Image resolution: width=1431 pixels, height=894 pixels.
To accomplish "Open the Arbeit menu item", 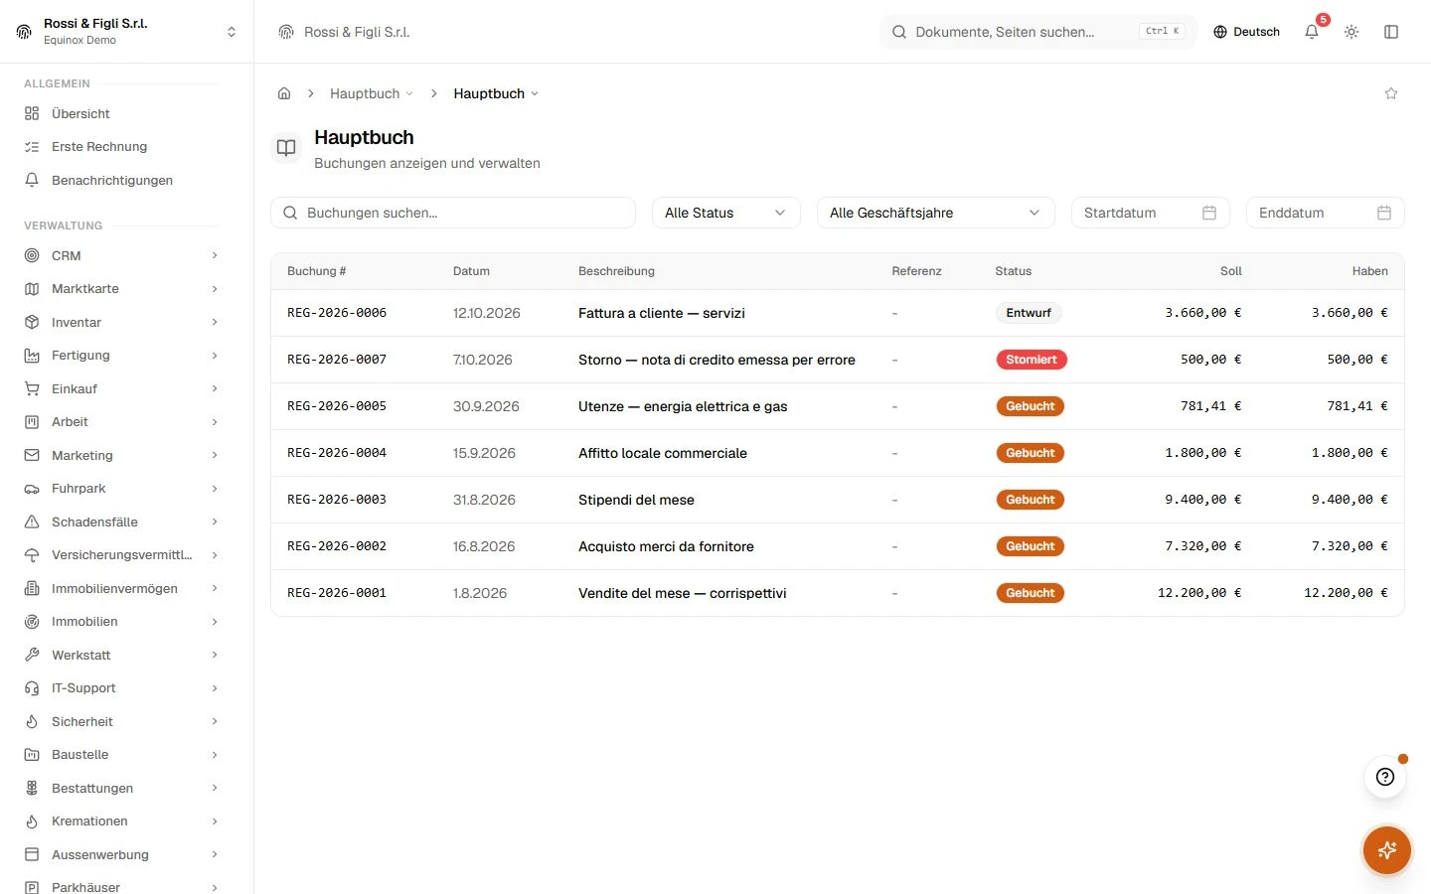I will pos(121,422).
